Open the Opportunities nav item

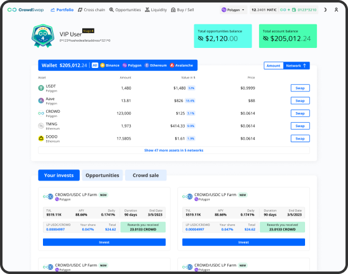[x=125, y=10]
